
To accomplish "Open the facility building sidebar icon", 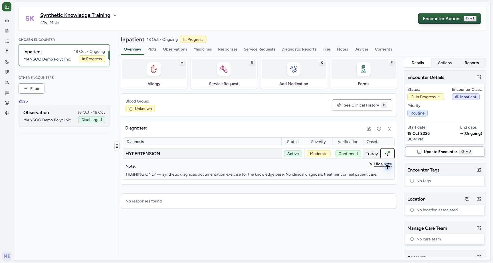I will tap(7, 21).
